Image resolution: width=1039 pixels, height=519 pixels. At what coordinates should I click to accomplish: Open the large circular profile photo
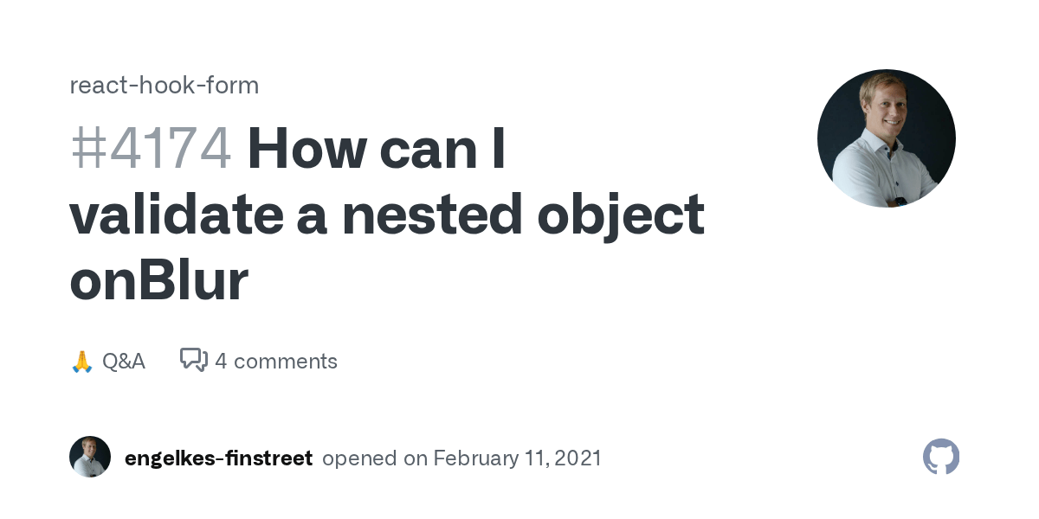[886, 138]
